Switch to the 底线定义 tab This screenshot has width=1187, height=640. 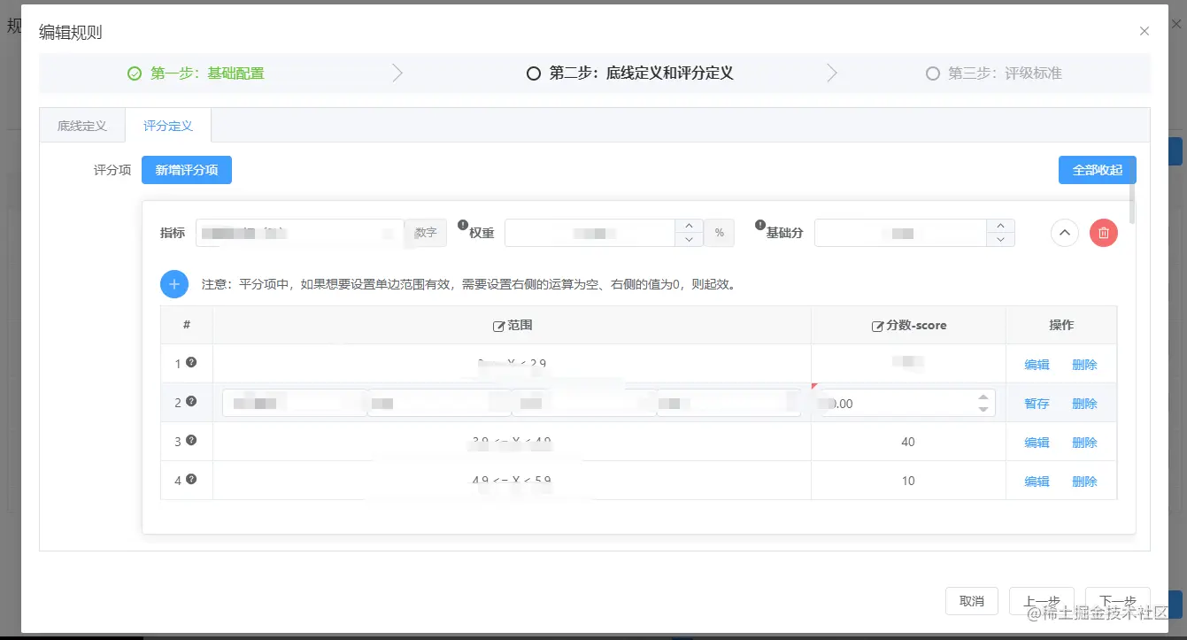click(x=82, y=126)
